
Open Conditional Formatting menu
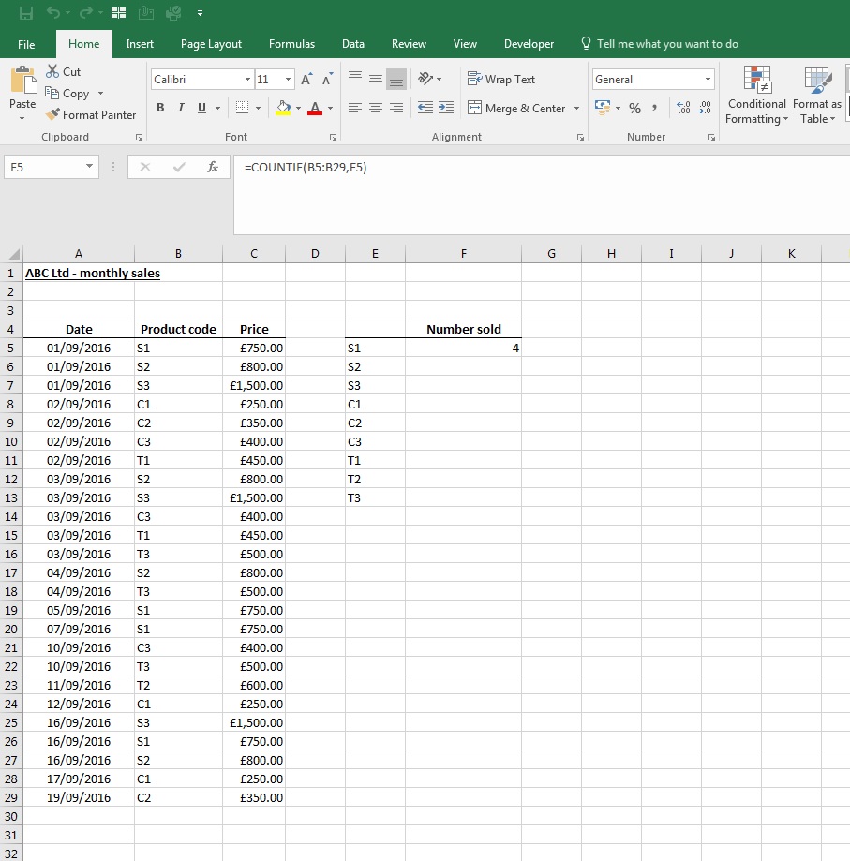(756, 95)
